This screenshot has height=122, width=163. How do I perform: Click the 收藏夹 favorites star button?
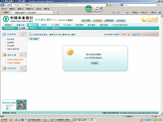pyautogui.click(x=5, y=13)
